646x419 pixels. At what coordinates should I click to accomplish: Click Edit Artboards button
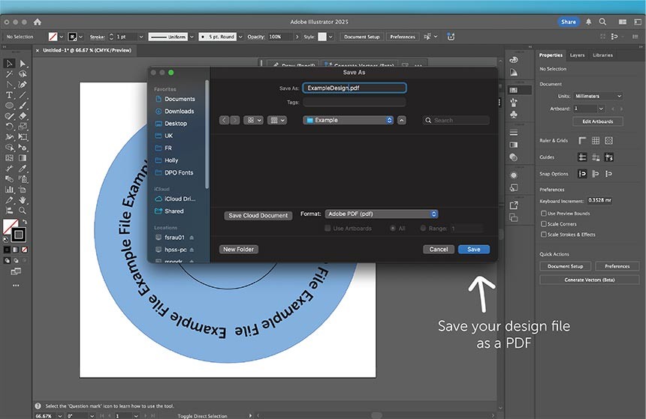598,121
